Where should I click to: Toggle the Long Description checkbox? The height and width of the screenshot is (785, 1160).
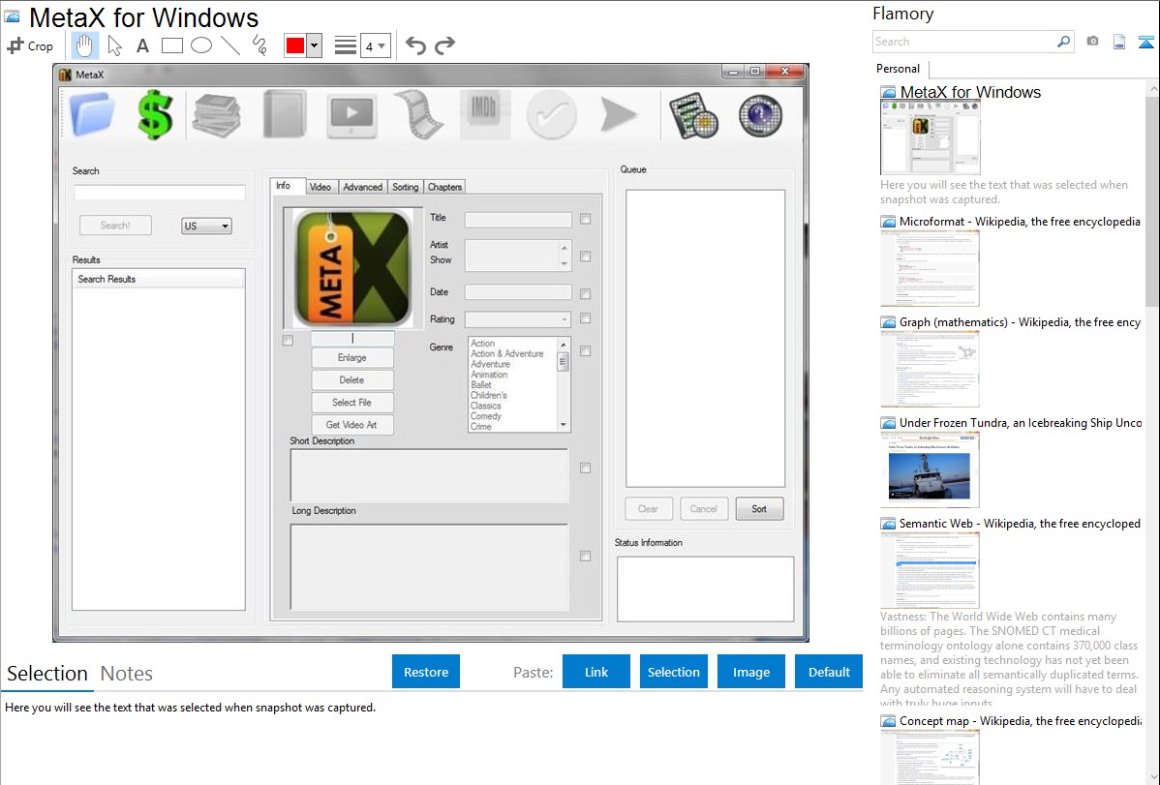[x=585, y=556]
